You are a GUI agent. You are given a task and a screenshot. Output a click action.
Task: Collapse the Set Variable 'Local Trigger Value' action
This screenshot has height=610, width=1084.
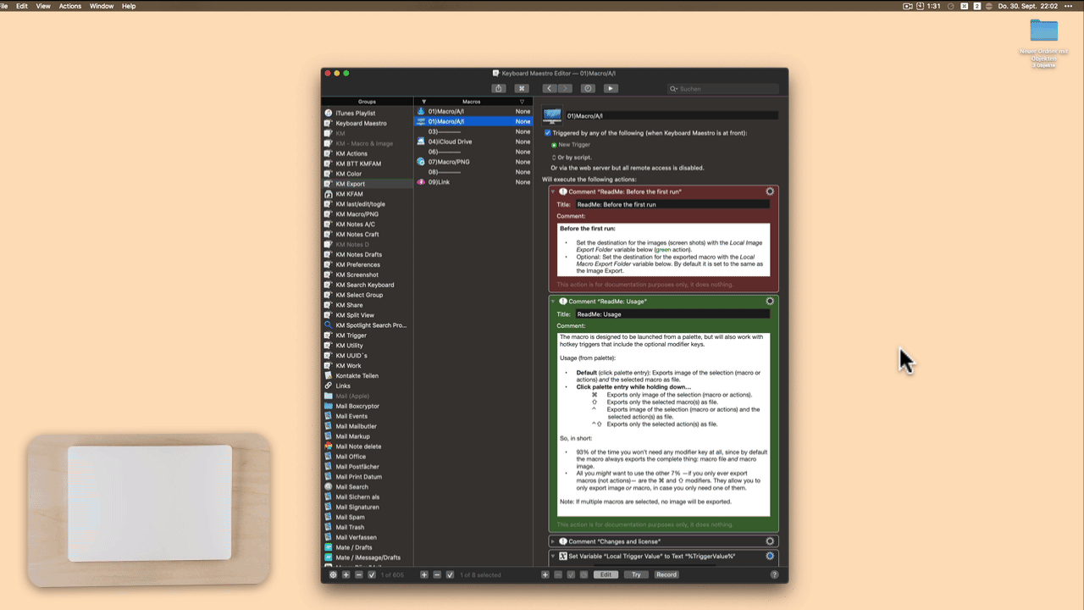(553, 557)
